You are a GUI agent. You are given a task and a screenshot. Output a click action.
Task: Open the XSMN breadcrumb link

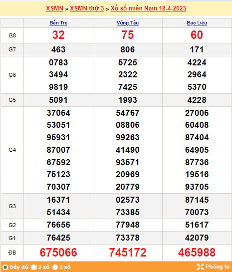[x=54, y=8]
